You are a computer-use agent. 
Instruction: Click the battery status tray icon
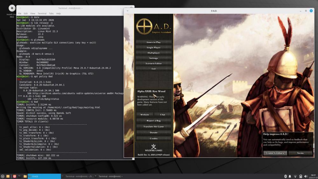point(301,176)
